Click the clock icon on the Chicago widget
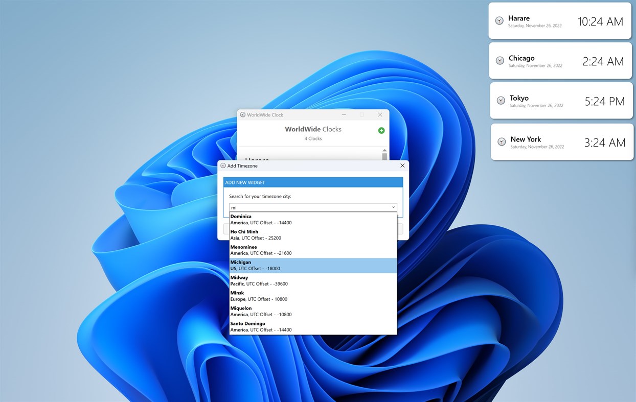 pyautogui.click(x=499, y=61)
